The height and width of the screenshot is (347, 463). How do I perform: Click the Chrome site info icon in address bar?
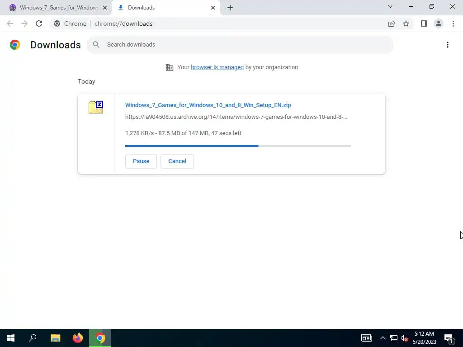pos(57,23)
